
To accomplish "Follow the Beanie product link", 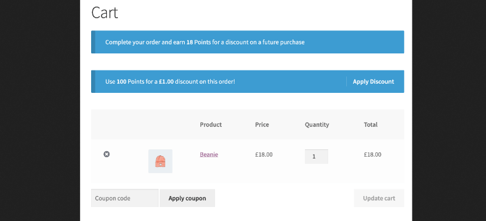I will [x=209, y=154].
